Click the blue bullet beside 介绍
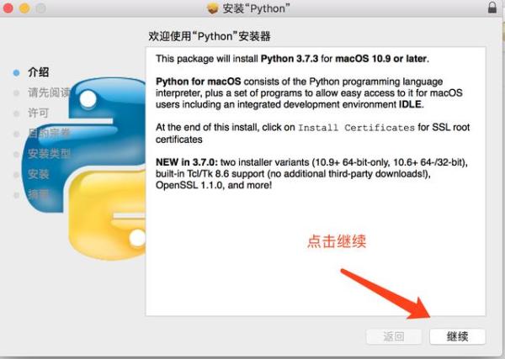Screen dimensions: 505x359 pos(16,72)
